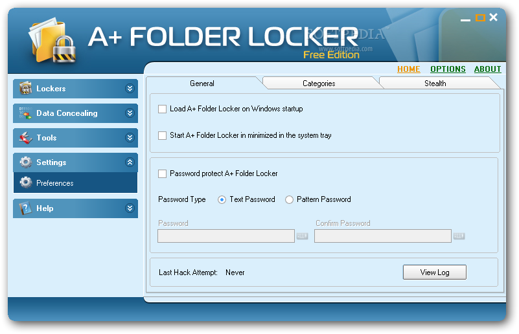Tick Password protect A+ Folder Locker
This screenshot has width=519, height=334.
(x=162, y=173)
